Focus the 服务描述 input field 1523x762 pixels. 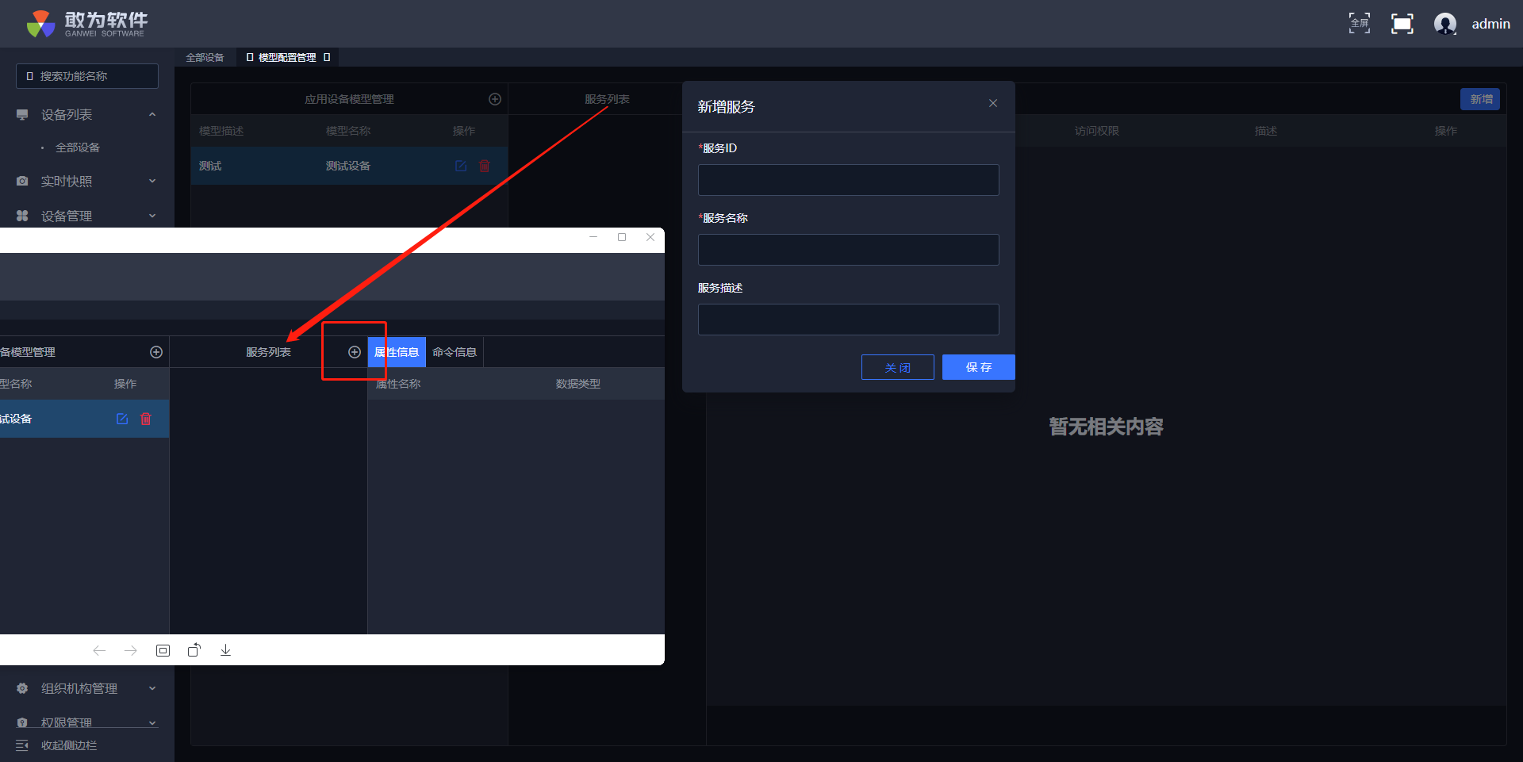849,320
